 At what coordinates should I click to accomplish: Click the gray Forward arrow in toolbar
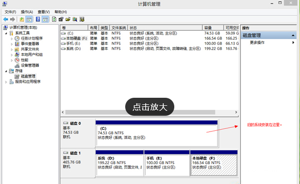pos(13,19)
